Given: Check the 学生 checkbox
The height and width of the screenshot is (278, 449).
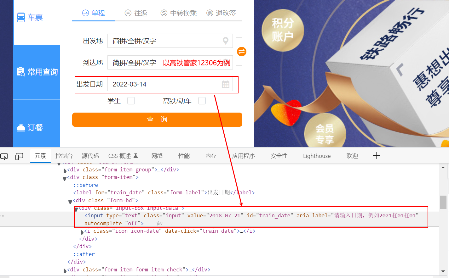Looking at the screenshot, I should pyautogui.click(x=131, y=101).
